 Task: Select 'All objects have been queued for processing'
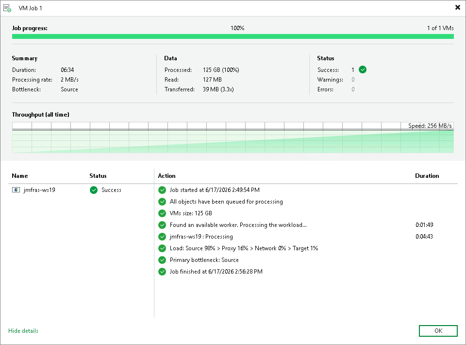pyautogui.click(x=226, y=202)
